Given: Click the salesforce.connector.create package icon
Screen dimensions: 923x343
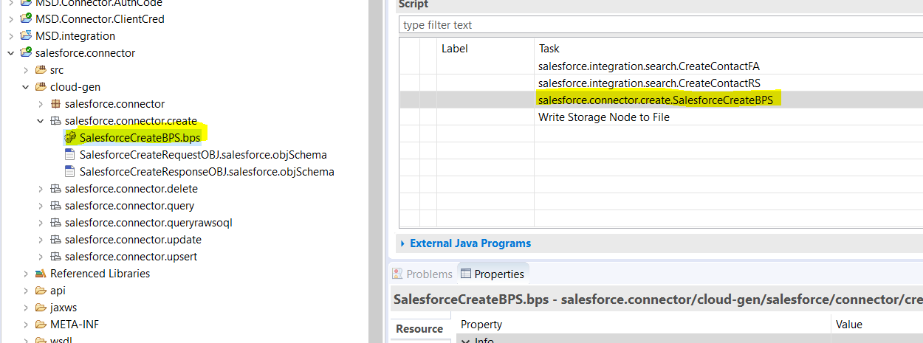Looking at the screenshot, I should [x=56, y=120].
